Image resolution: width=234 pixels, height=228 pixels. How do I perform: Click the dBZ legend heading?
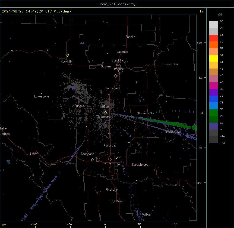pos(220,15)
